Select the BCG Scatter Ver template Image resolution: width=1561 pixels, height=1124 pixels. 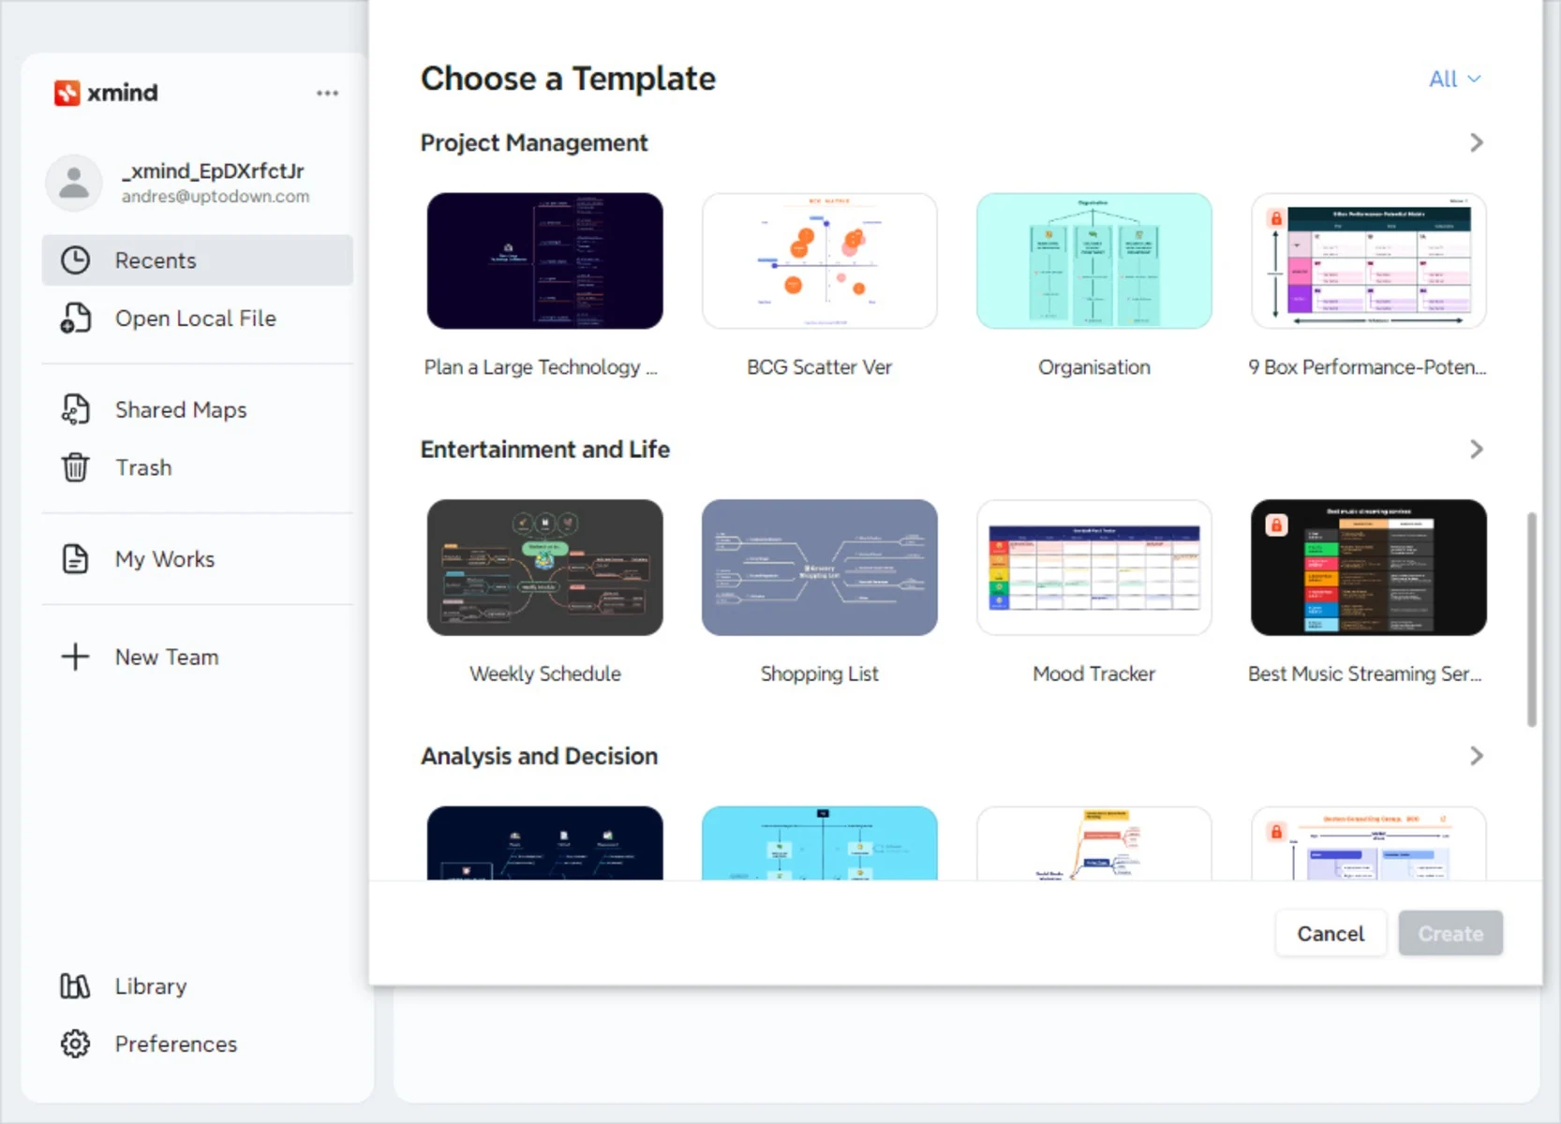click(820, 261)
